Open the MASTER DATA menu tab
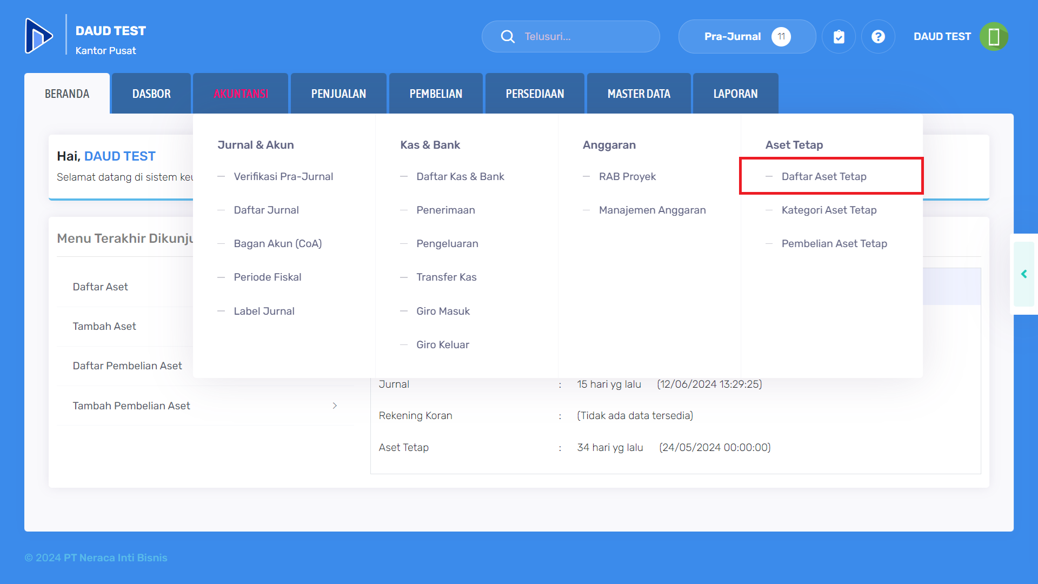 tap(638, 94)
